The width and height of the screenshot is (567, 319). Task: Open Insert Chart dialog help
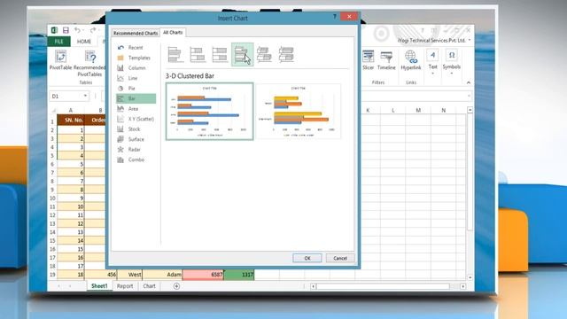tap(335, 17)
